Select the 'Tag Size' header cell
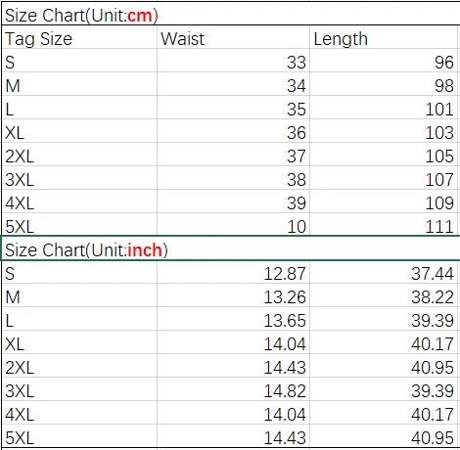The image size is (460, 450). [79, 37]
